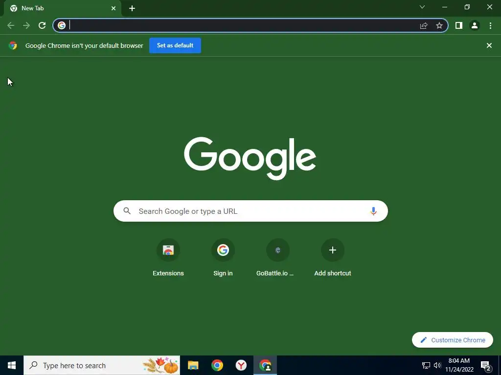
Task: Bookmark this tab with star icon
Action: 439,25
